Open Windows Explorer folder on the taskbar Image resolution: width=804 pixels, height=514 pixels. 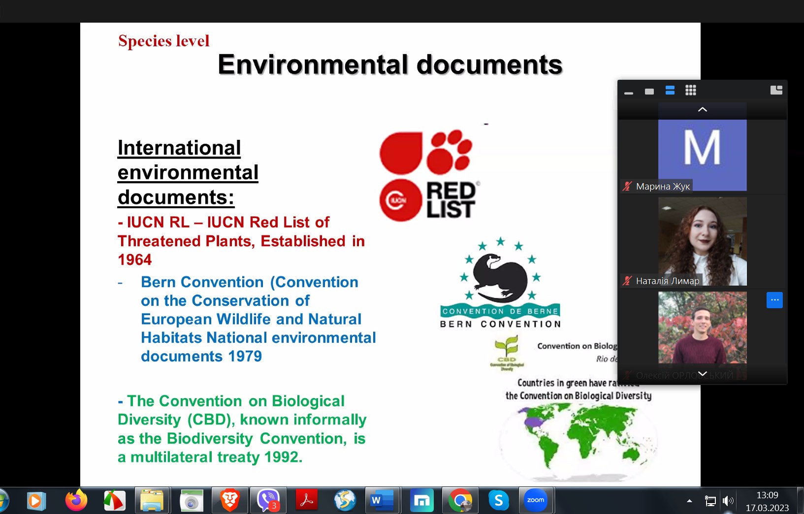click(x=152, y=501)
